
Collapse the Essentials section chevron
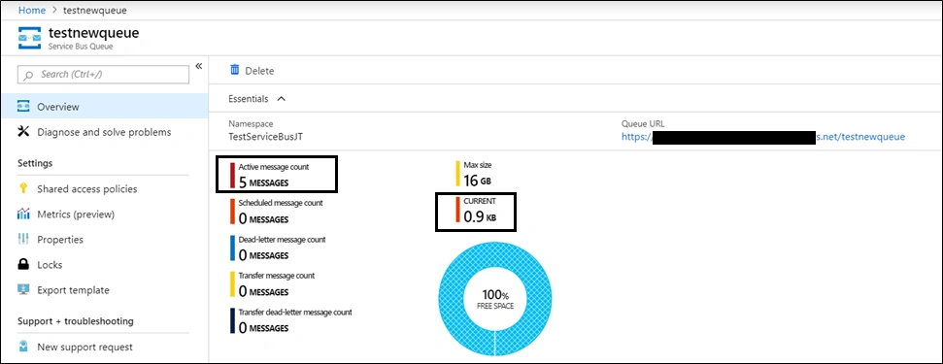pyautogui.click(x=281, y=98)
